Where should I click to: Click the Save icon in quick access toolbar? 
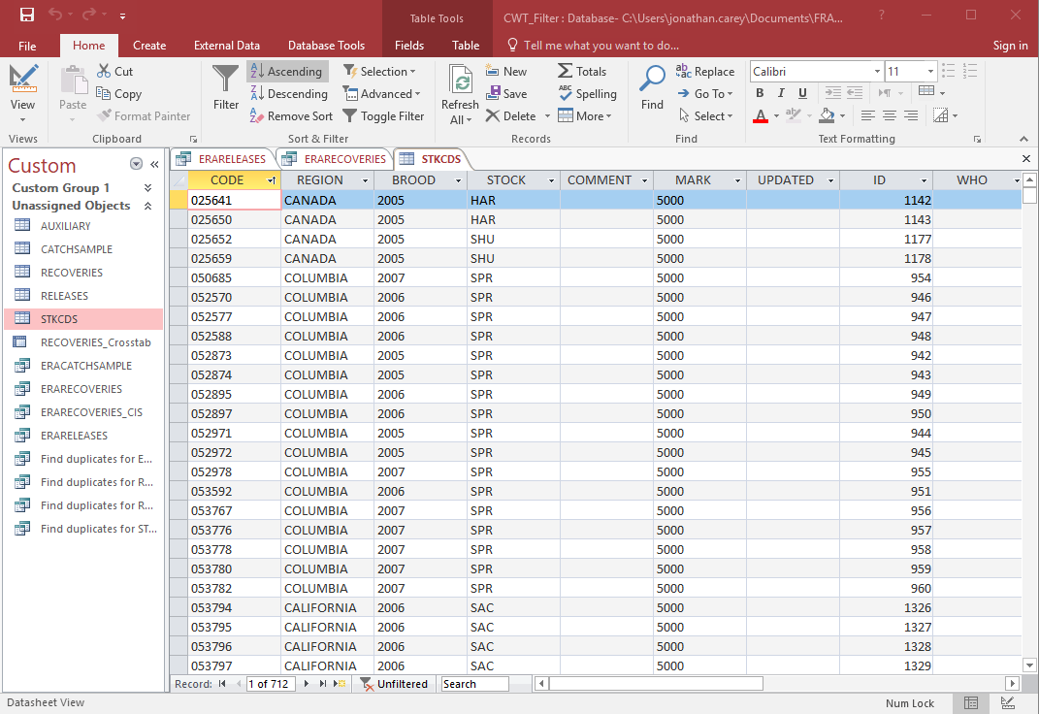pos(27,15)
